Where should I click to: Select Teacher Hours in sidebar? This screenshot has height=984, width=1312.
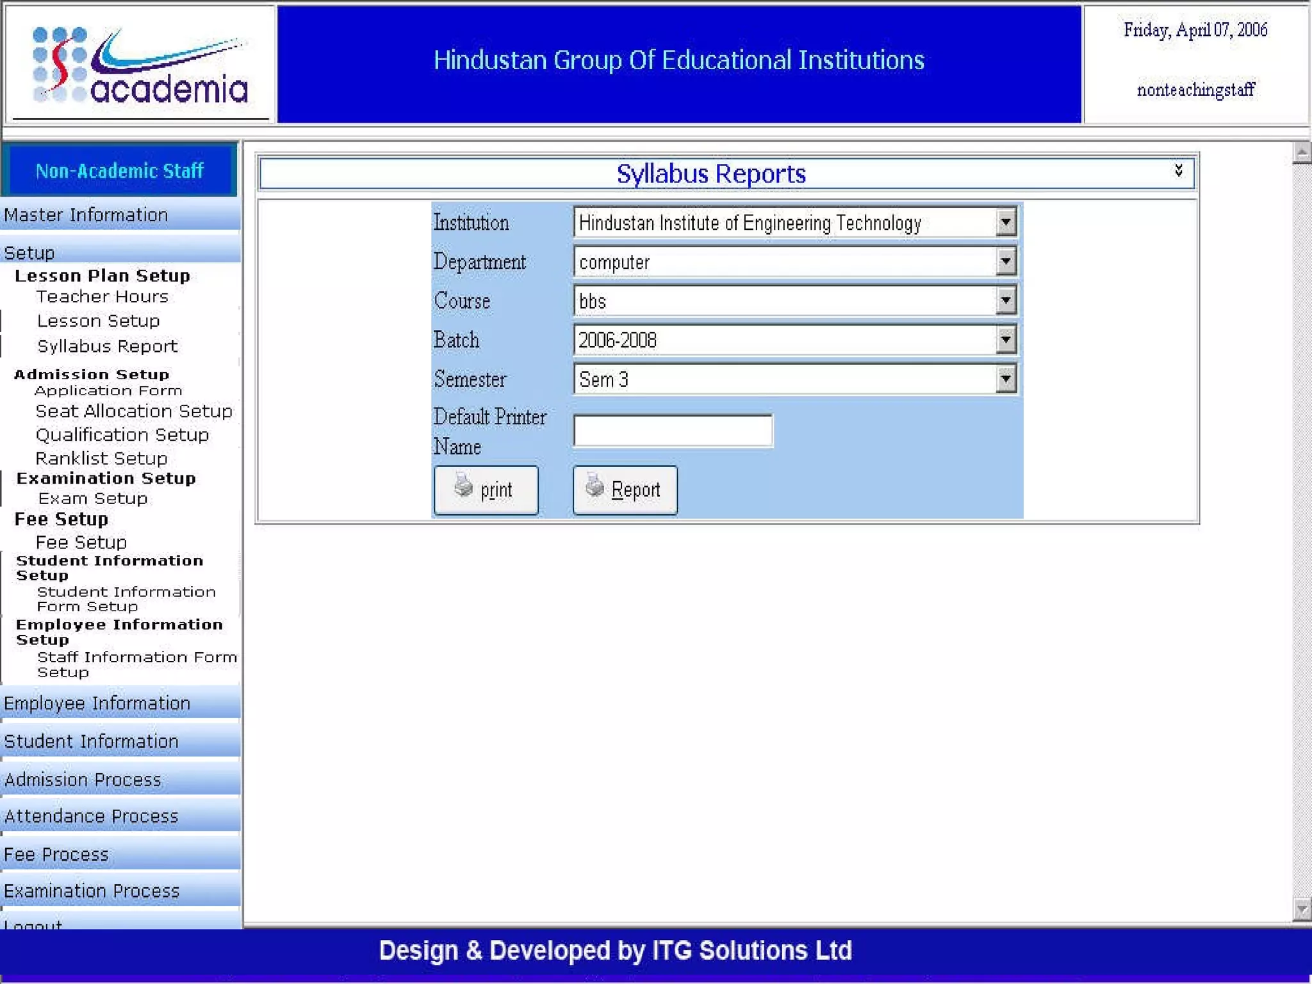102,297
